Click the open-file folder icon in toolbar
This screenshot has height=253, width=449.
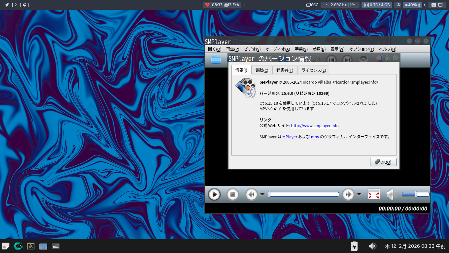(216, 60)
